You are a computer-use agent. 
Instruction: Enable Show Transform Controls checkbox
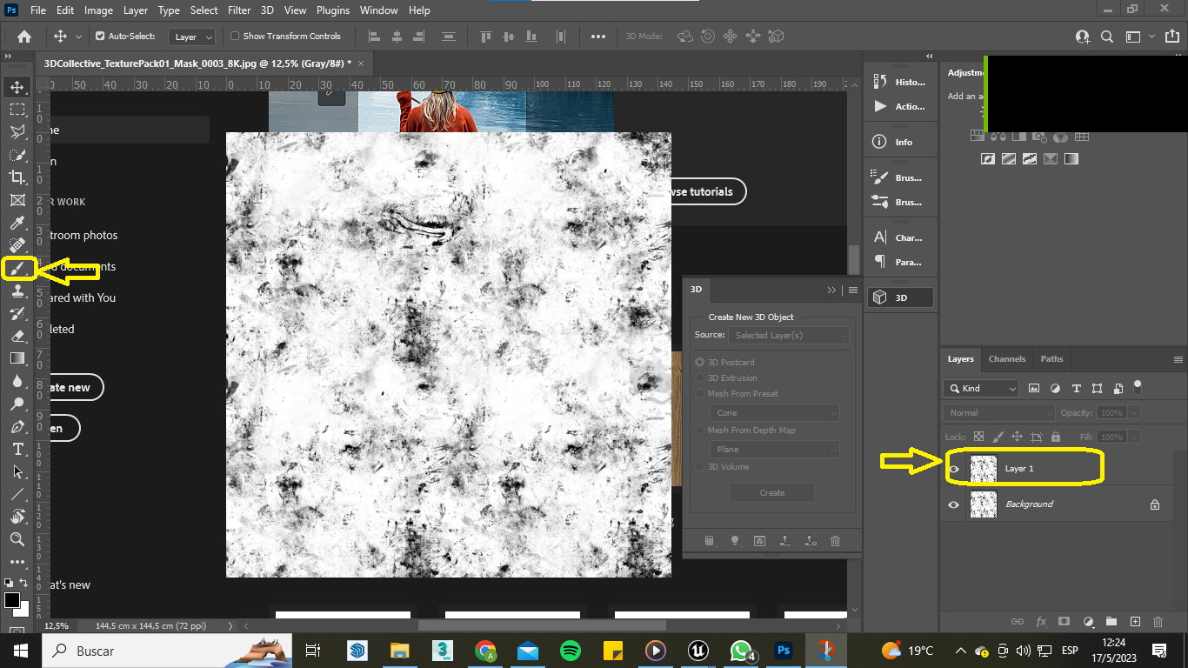235,36
